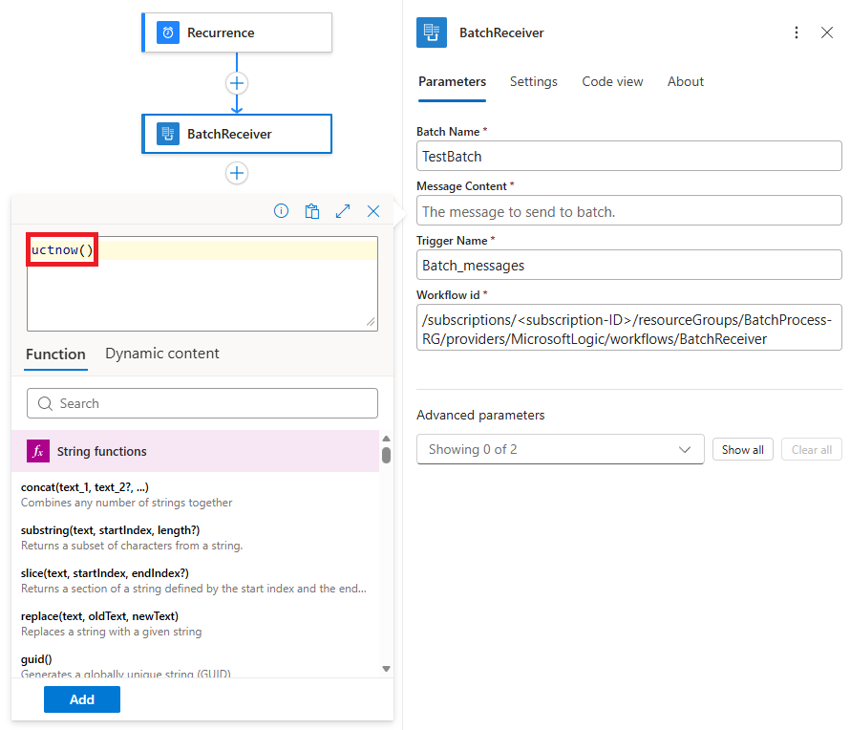Viewport: 850px width, 730px height.
Task: Click the function list scroll up arrow
Action: [386, 439]
